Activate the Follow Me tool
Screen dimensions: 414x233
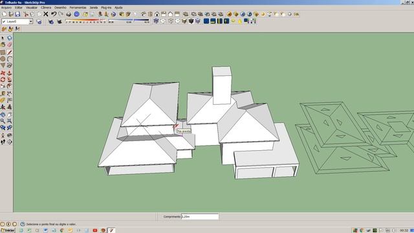tap(10, 80)
